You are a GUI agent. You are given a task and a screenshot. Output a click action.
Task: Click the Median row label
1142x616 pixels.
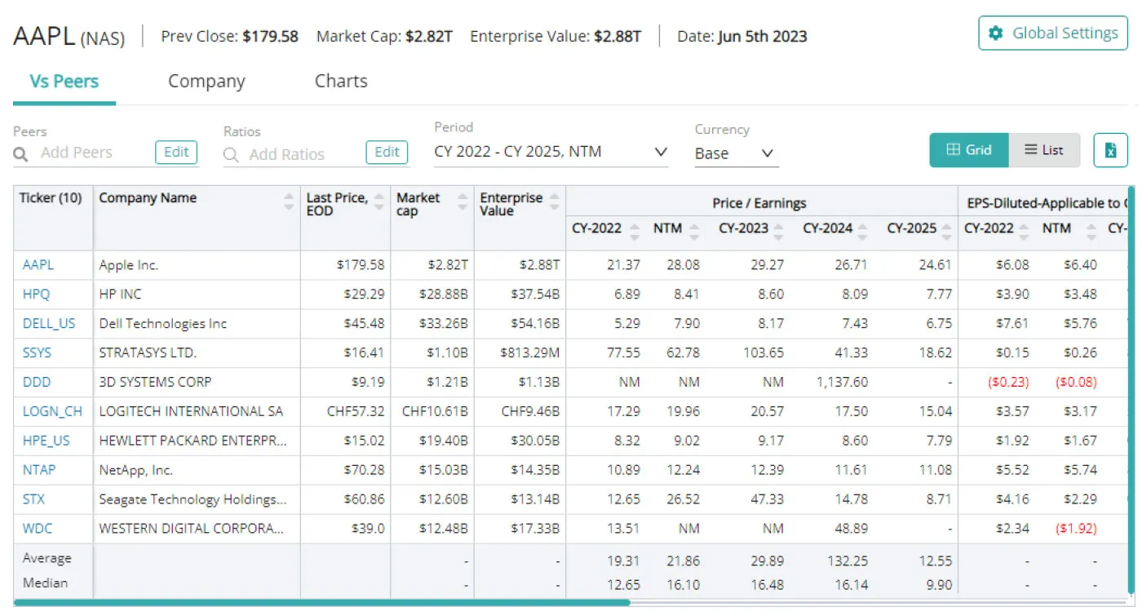click(46, 583)
